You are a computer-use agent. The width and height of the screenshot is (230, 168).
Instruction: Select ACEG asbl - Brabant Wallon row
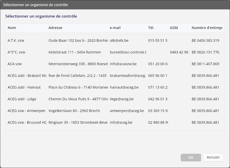115,76
